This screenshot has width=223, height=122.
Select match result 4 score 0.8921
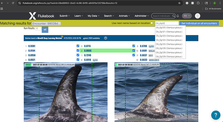[32, 60]
